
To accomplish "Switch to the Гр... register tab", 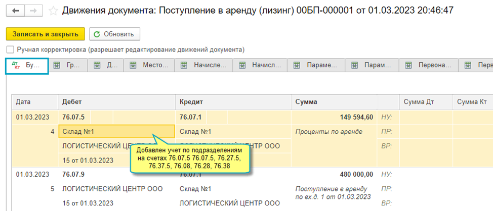I will click(68, 66).
